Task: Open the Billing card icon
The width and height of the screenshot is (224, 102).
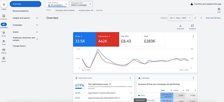Action: point(4,50)
